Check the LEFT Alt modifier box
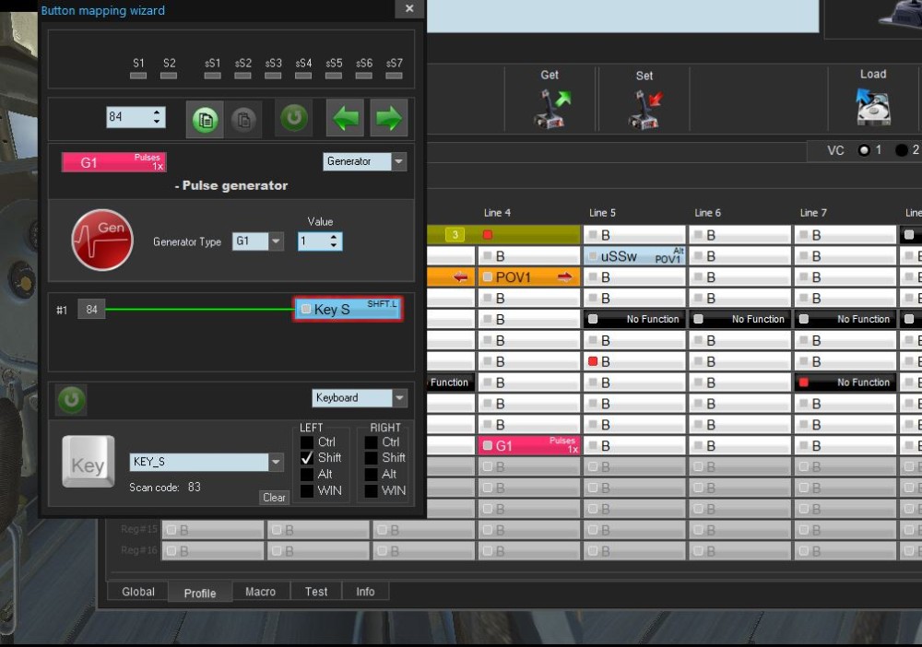This screenshot has width=922, height=647. [x=307, y=475]
